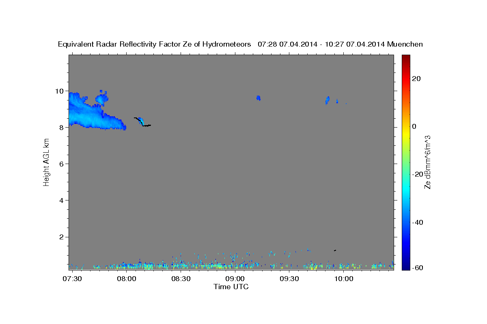This screenshot has height=324, width=487.
Task: Click the colorbar tick label '20'
Action: tap(416, 79)
